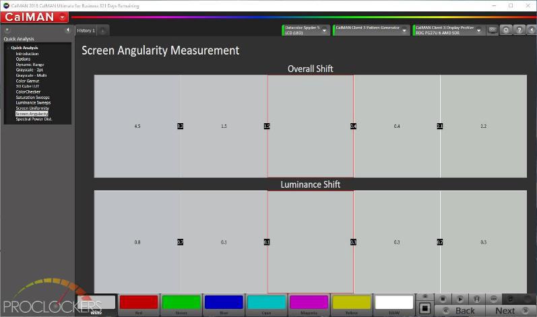Click the stop measurement icon

click(x=443, y=299)
